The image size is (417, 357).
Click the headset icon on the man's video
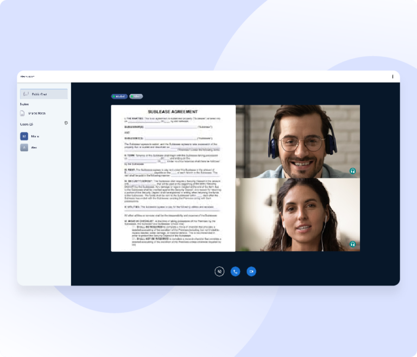[352, 171]
